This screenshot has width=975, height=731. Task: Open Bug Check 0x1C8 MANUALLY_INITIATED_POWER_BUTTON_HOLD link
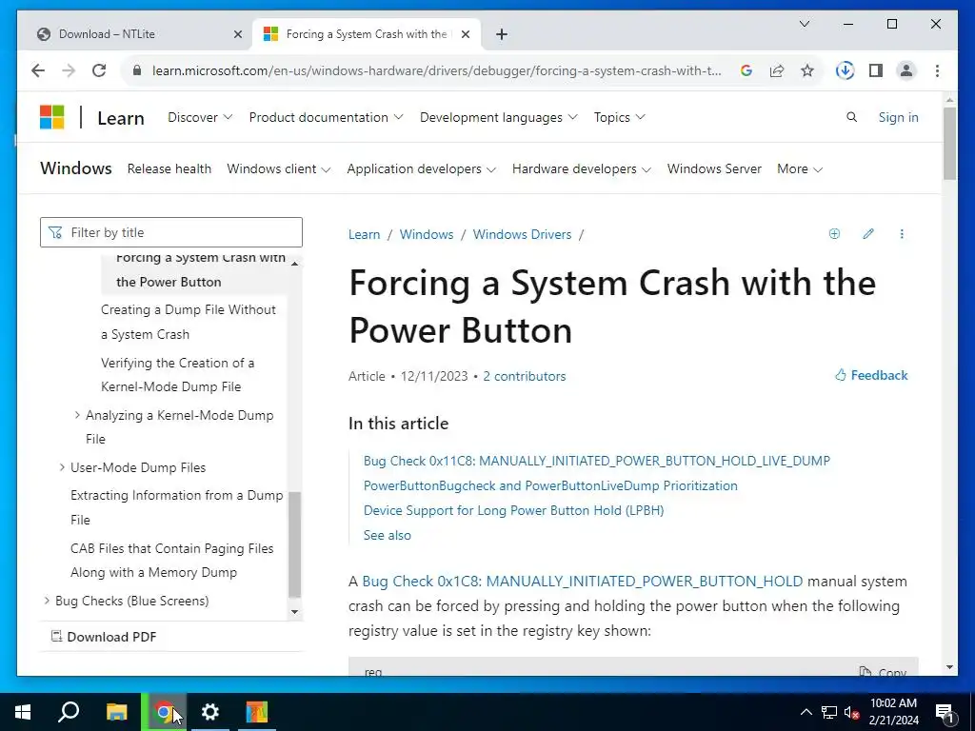click(x=582, y=582)
